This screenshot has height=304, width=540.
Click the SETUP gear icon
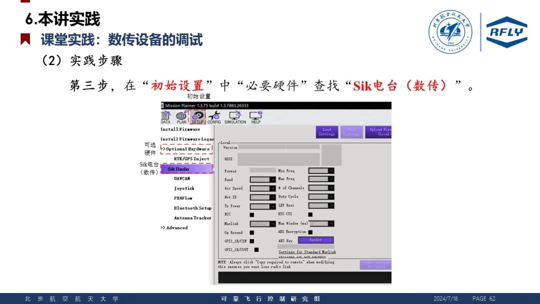click(197, 116)
